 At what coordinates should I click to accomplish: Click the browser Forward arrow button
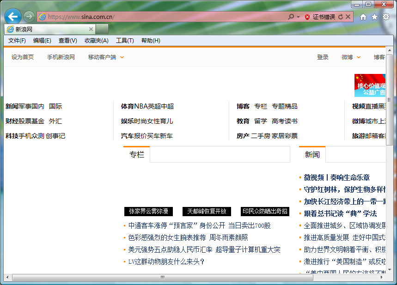click(29, 17)
